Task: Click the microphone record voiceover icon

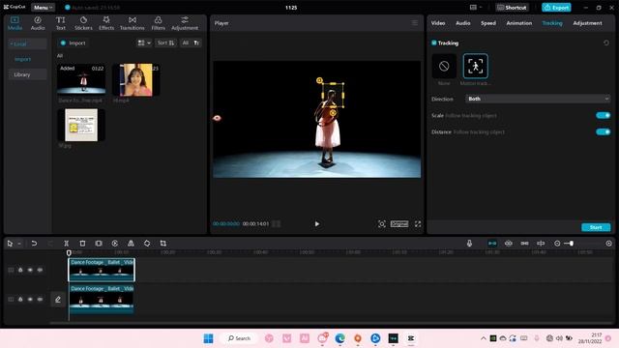Action: pyautogui.click(x=469, y=244)
